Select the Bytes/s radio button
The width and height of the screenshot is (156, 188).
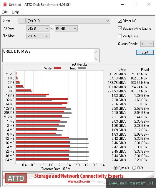(x=115, y=168)
